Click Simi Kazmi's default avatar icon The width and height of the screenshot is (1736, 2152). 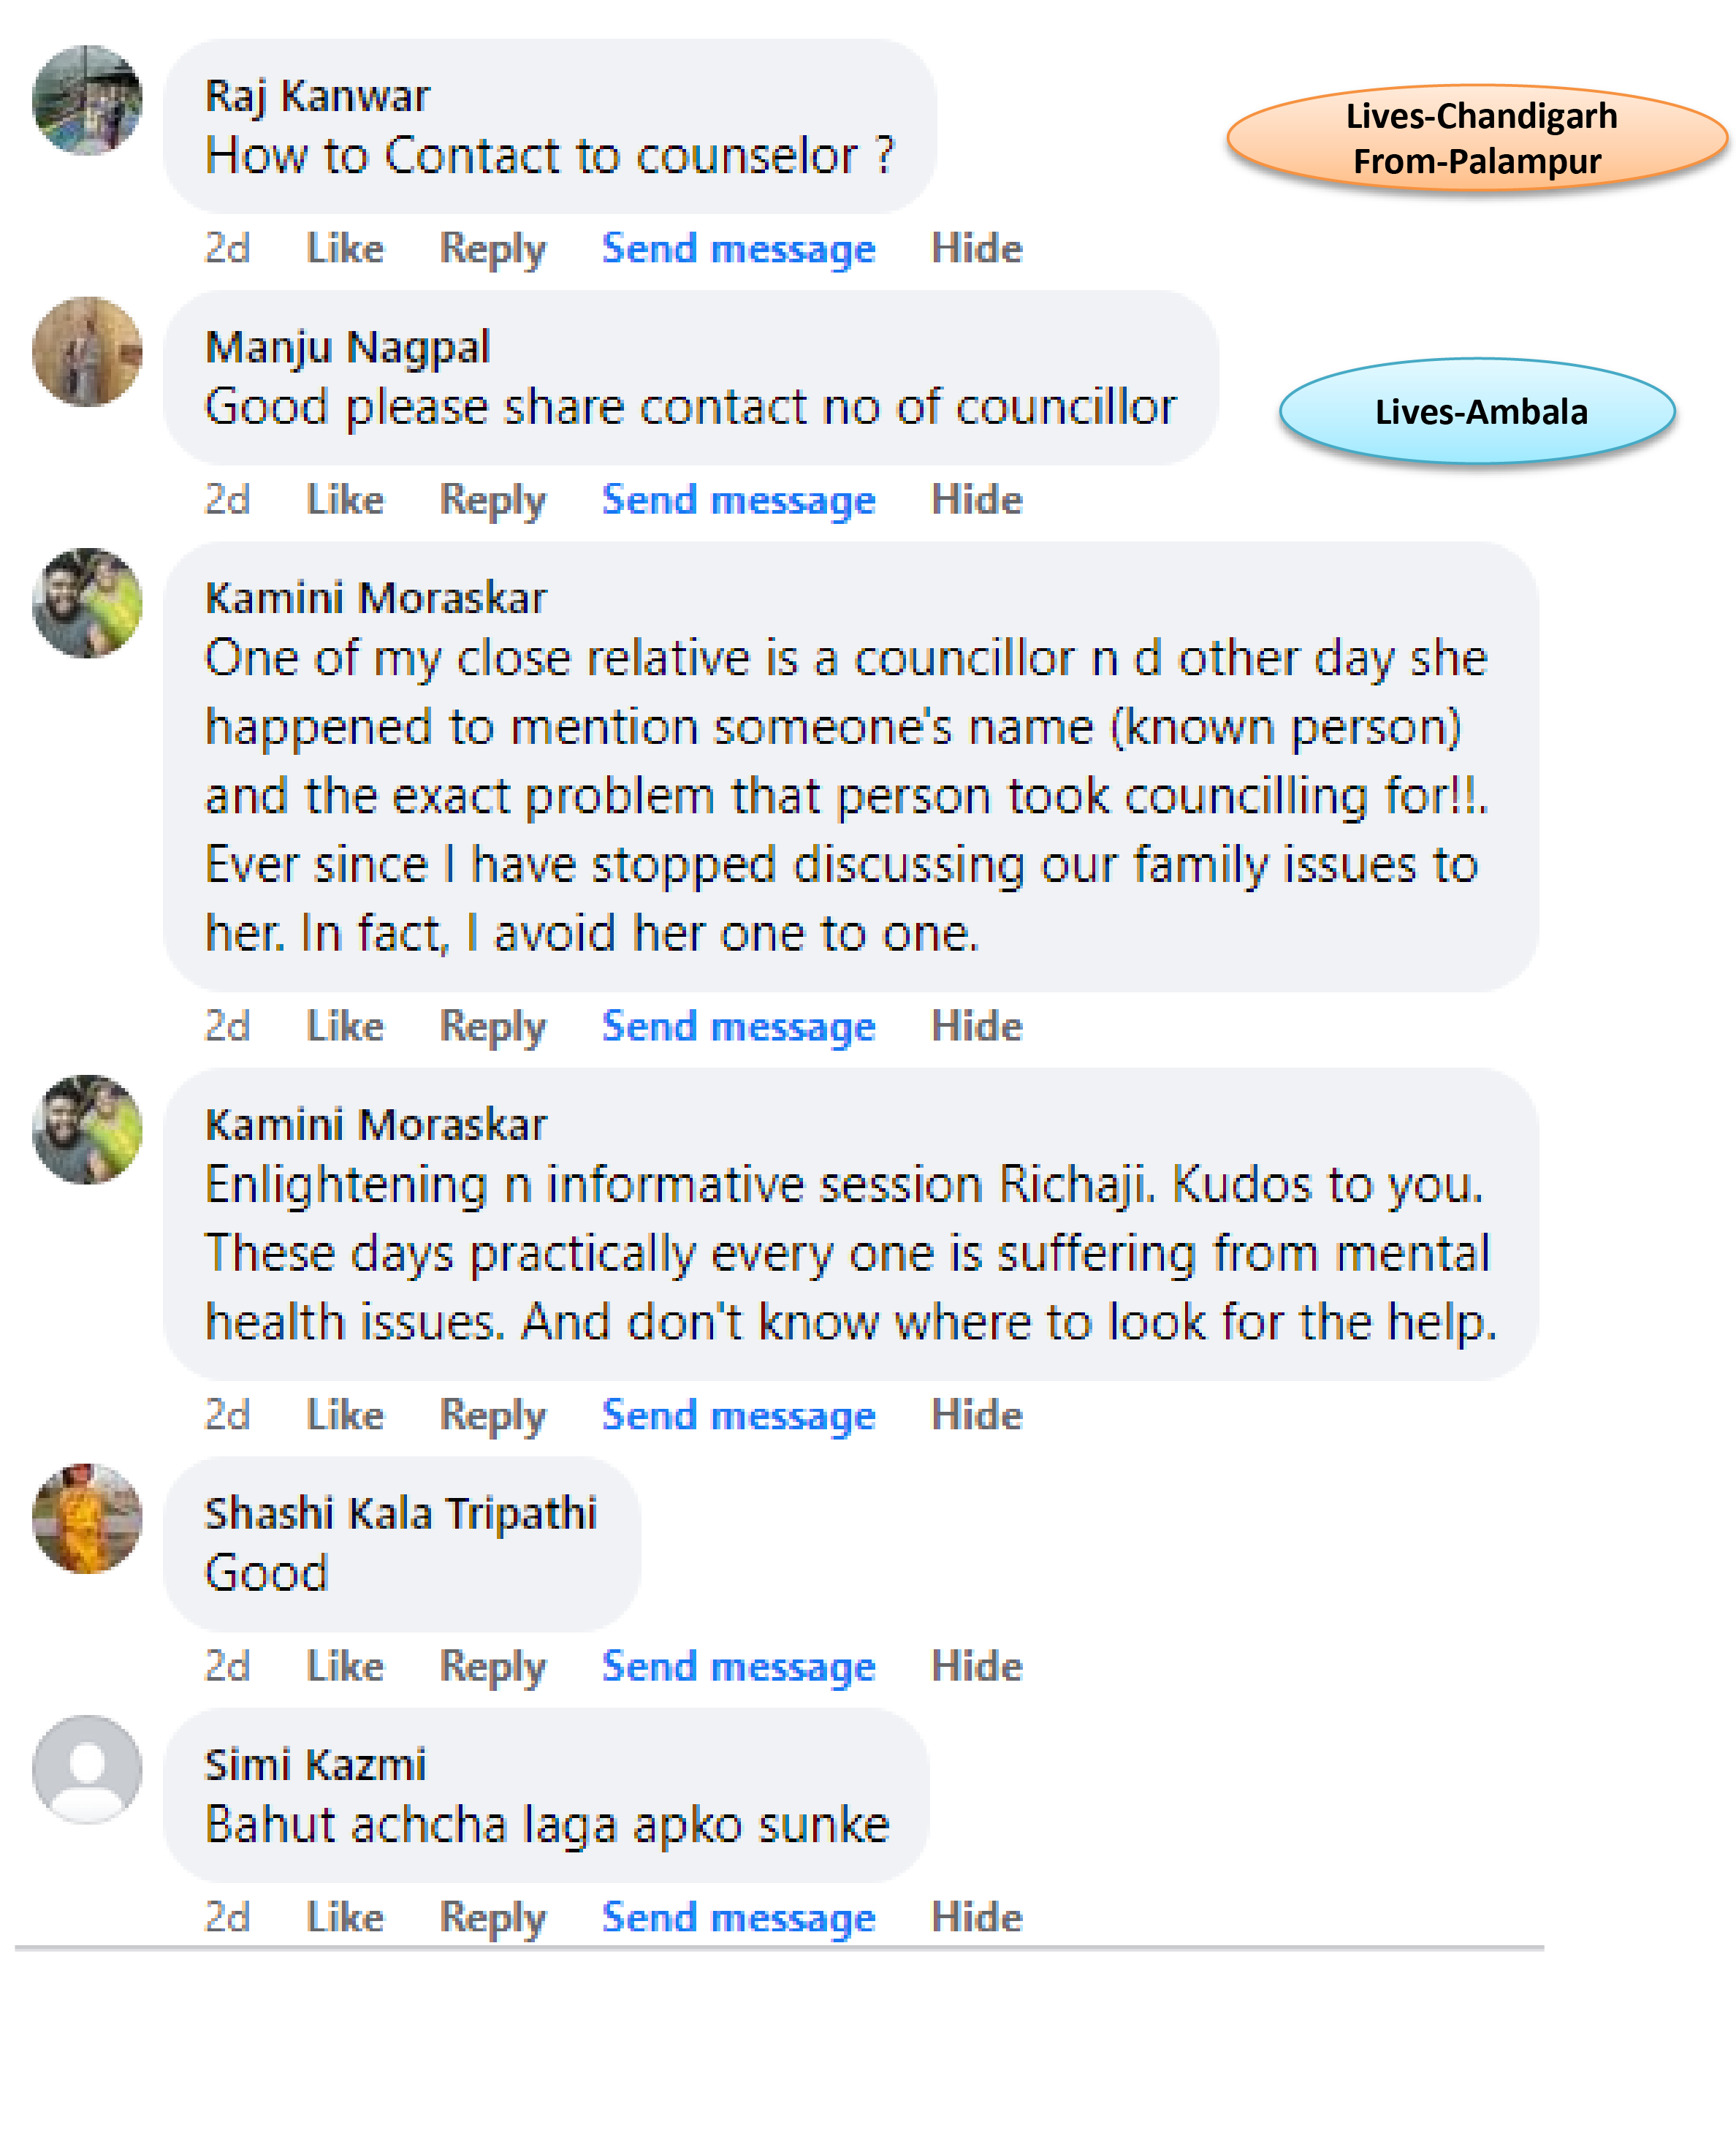(x=87, y=1769)
